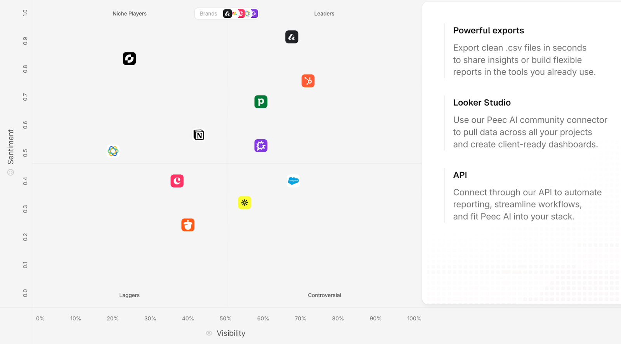Select the Looker Studio feature item

coord(482,103)
